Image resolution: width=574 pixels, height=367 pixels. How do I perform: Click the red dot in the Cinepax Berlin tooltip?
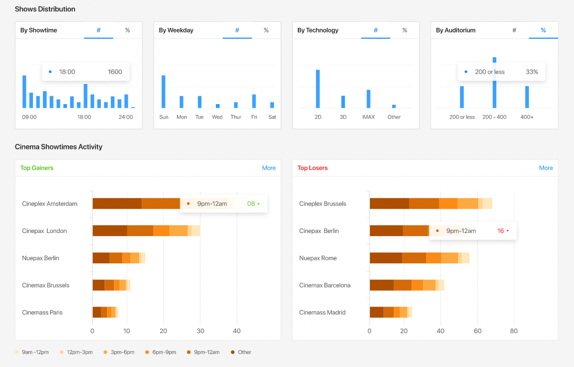pos(438,231)
